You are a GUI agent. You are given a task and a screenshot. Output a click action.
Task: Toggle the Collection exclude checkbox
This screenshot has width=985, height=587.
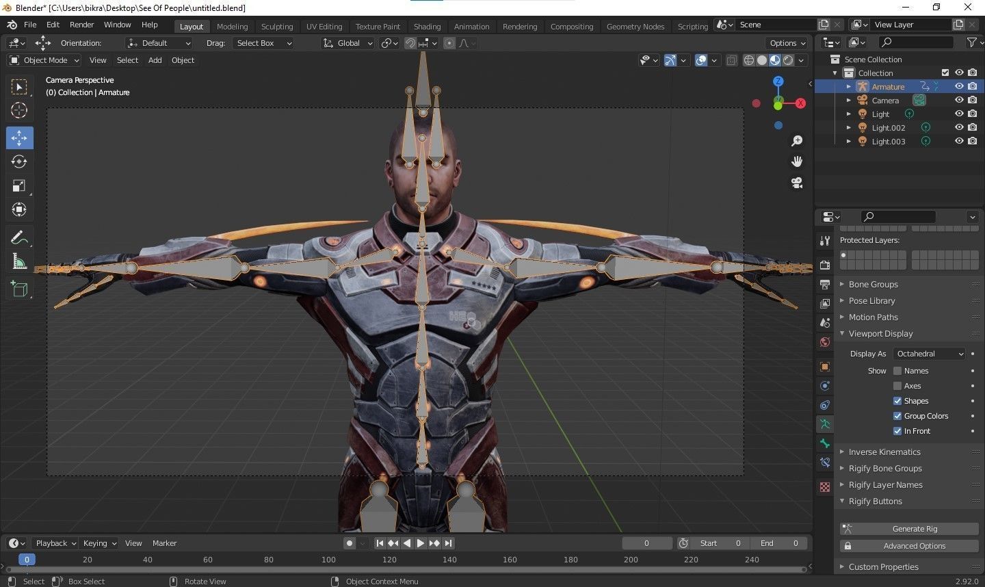click(x=945, y=73)
